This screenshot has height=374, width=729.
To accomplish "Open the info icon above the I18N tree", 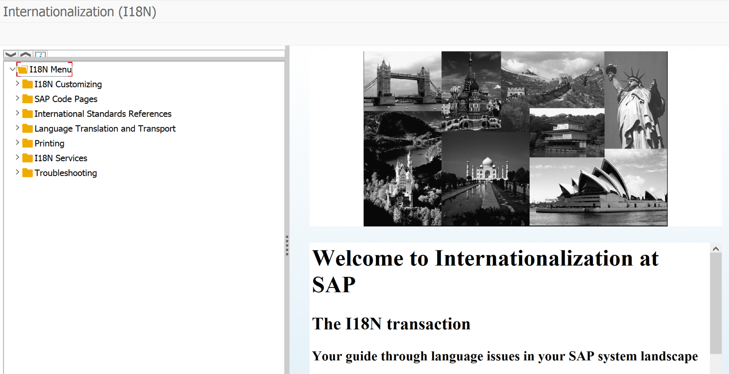I will coord(41,54).
